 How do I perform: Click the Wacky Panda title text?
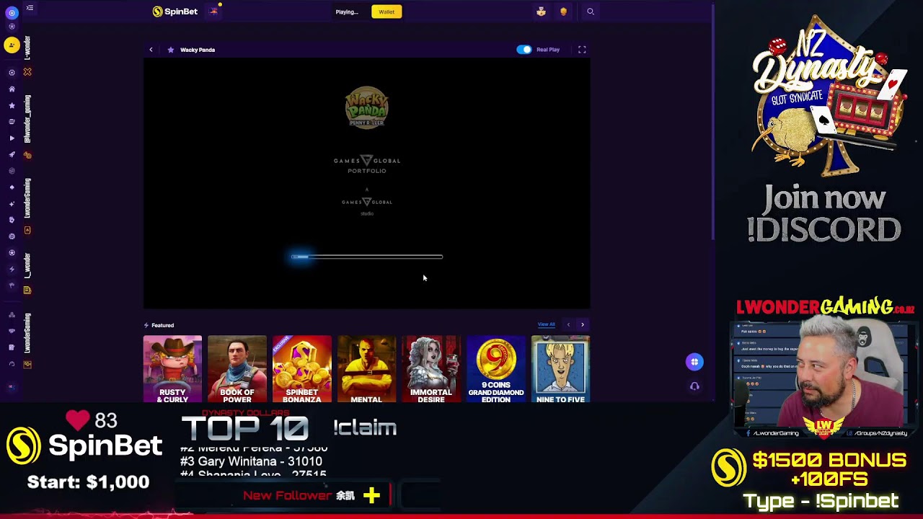tap(198, 50)
